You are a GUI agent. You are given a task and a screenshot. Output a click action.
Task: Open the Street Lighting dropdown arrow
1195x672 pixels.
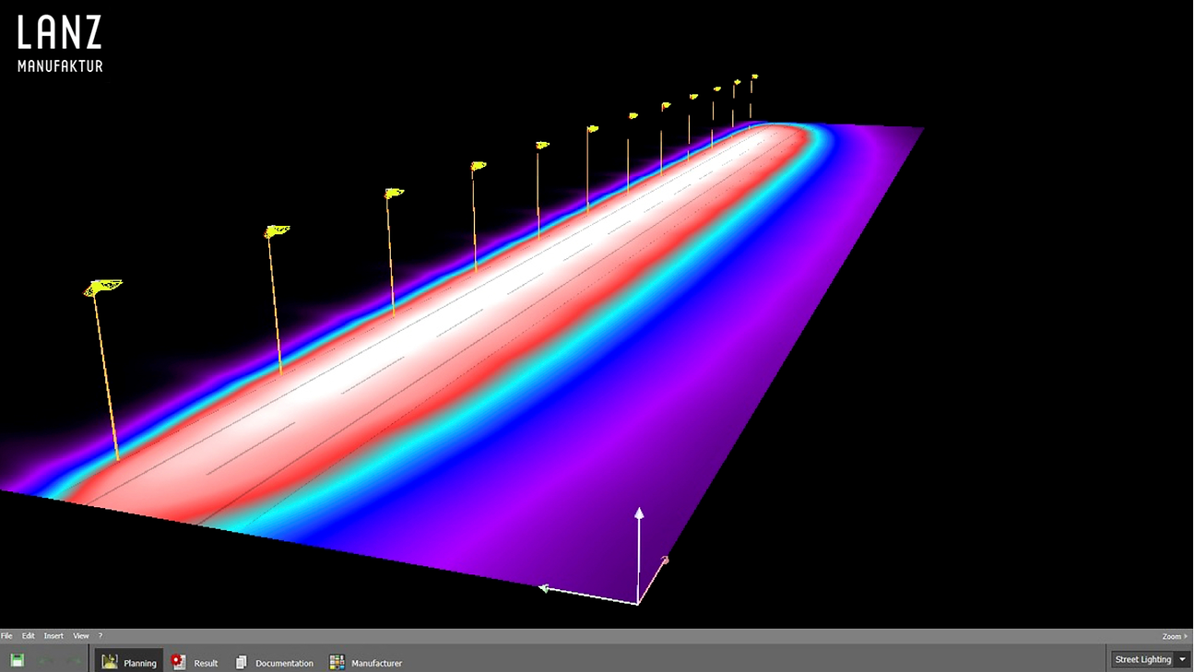1183,659
